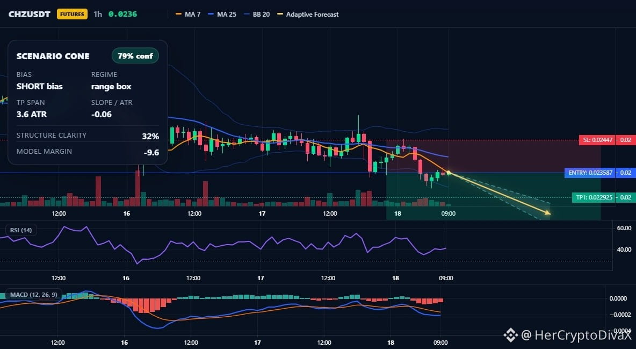Click the 09:00 label on price time axis
Screen dimensions: 636x349
448,213
